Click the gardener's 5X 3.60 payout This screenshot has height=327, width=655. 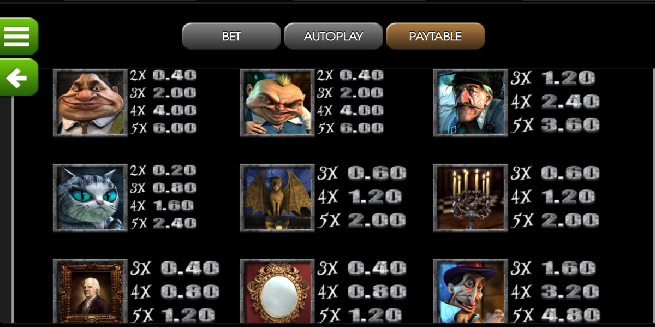click(556, 126)
